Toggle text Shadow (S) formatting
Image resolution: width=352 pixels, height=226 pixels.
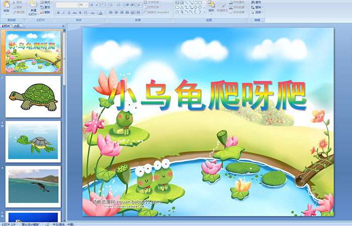click(80, 13)
